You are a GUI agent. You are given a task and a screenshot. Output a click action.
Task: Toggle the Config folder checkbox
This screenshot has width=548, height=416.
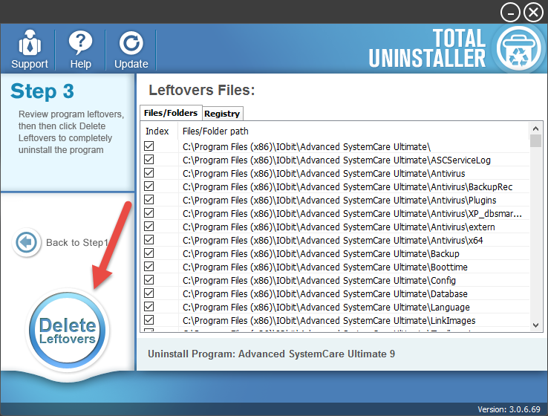pos(149,279)
